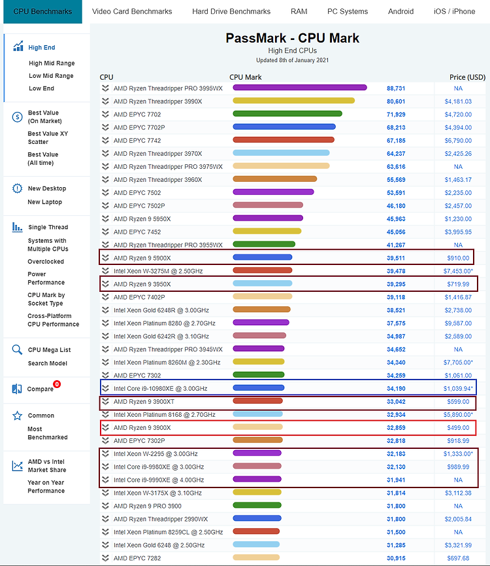The width and height of the screenshot is (490, 566).
Task: Open the Low End link
Action: [41, 88]
